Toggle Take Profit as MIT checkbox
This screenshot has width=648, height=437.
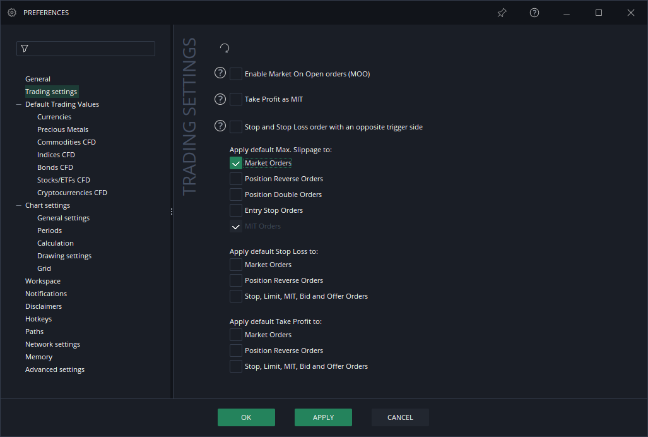click(236, 99)
